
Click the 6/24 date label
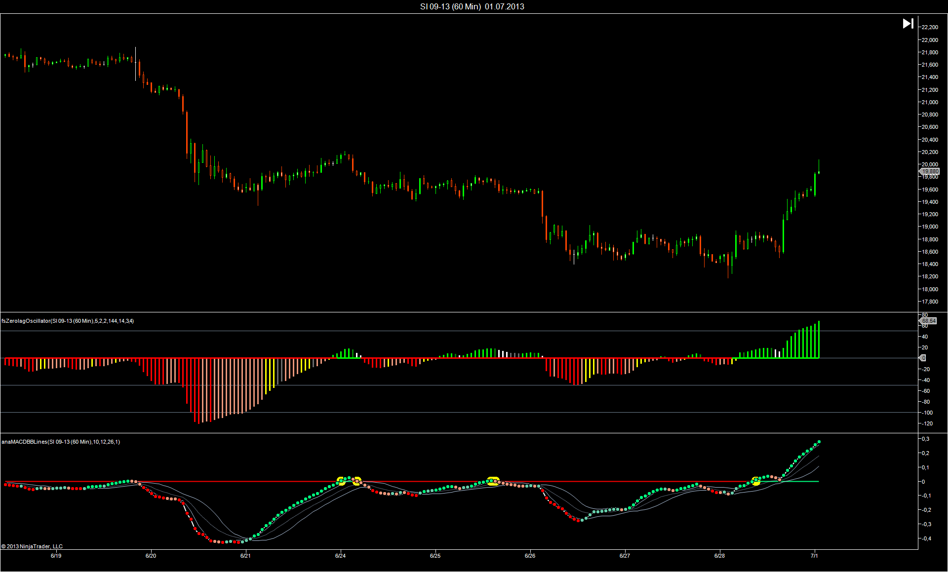[341, 556]
